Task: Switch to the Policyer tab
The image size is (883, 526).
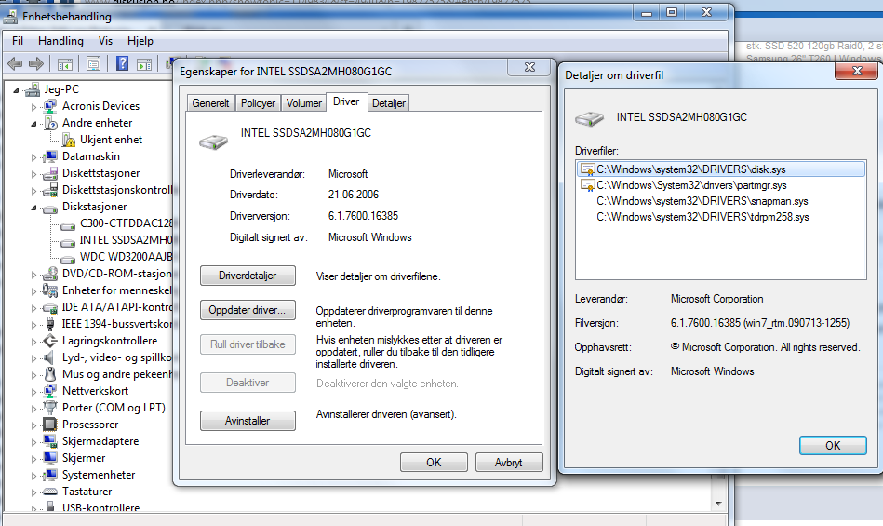Action: pos(258,103)
